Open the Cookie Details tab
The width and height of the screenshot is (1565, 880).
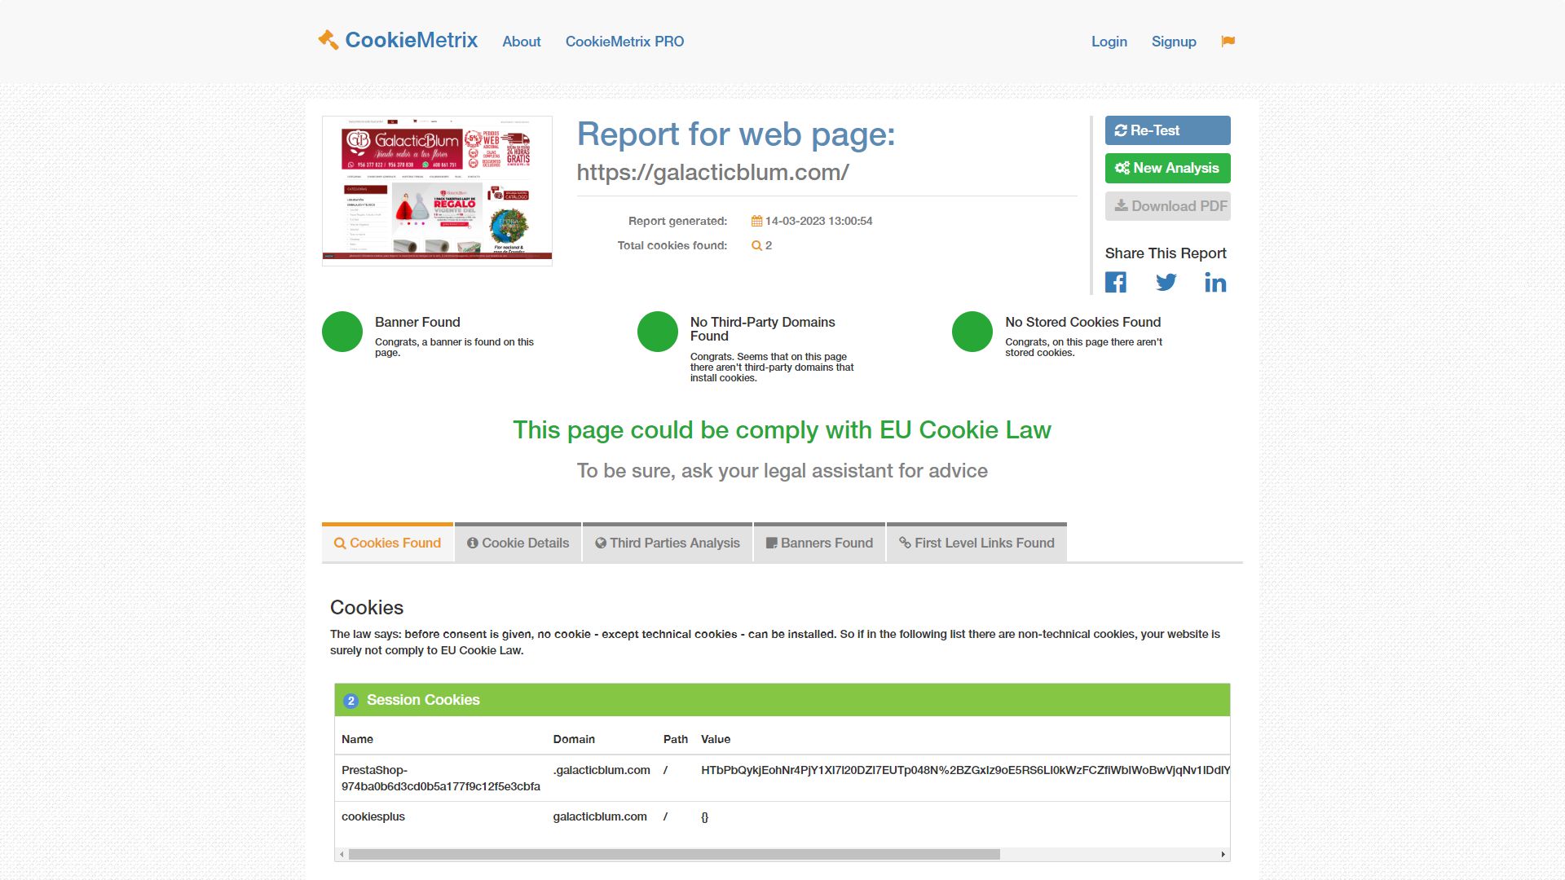pos(518,543)
